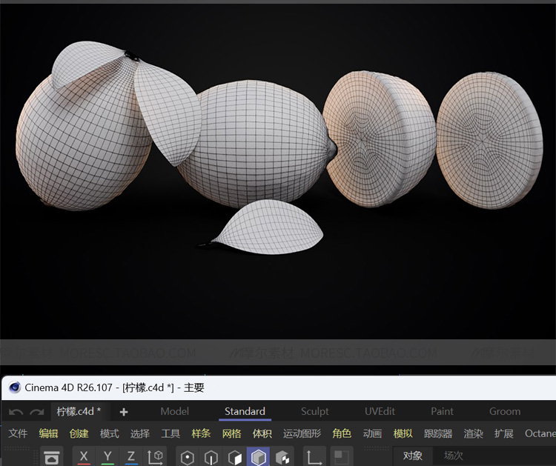Toggle Z axis lock

(130, 457)
